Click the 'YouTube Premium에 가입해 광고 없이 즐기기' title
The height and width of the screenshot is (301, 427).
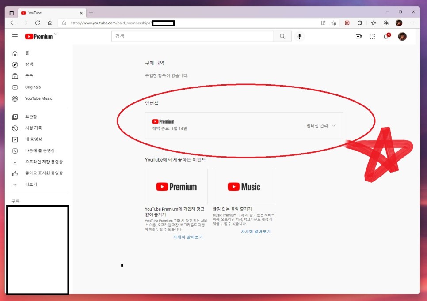click(x=175, y=212)
